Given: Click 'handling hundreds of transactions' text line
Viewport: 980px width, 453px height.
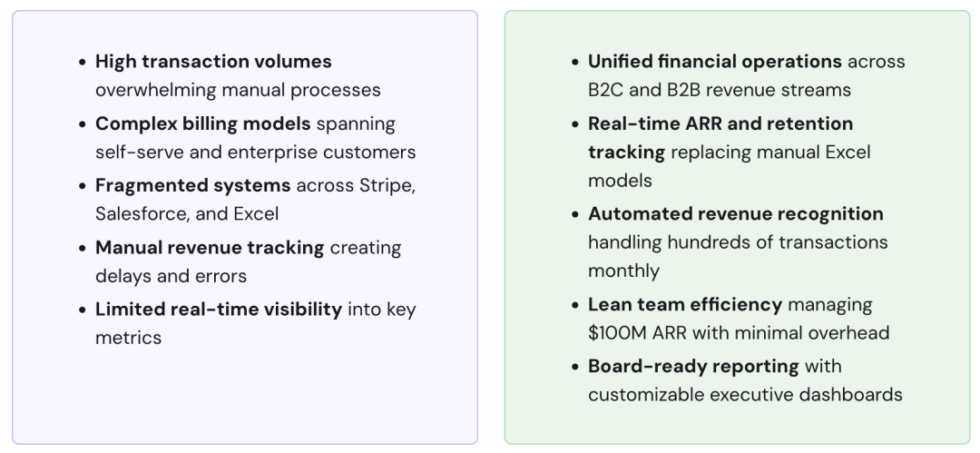Looking at the screenshot, I should pos(738,242).
